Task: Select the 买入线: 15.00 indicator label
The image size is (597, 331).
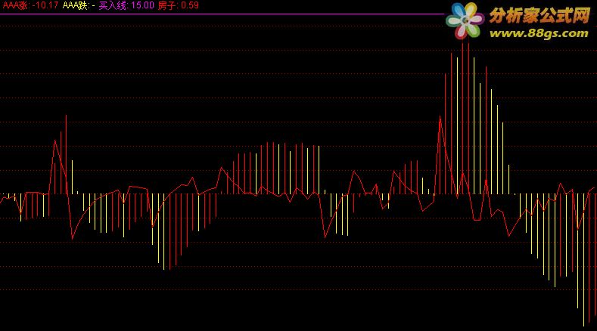Action: [x=126, y=5]
